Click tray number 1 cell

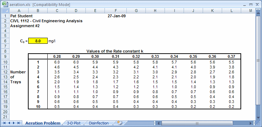tap(38, 62)
